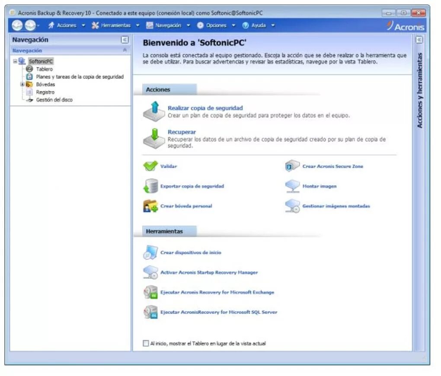Viewport: 441px width, 376px height.
Task: Click the backup up-arrow drive icon
Action: 154,111
